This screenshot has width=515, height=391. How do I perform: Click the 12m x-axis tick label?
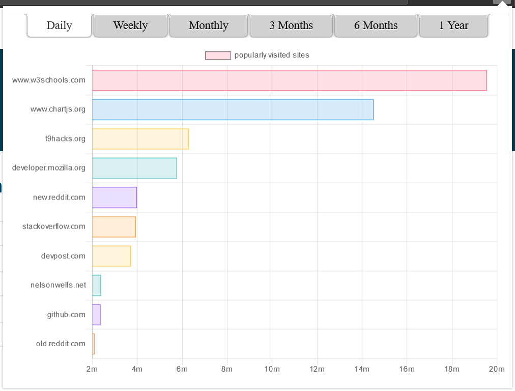click(317, 369)
